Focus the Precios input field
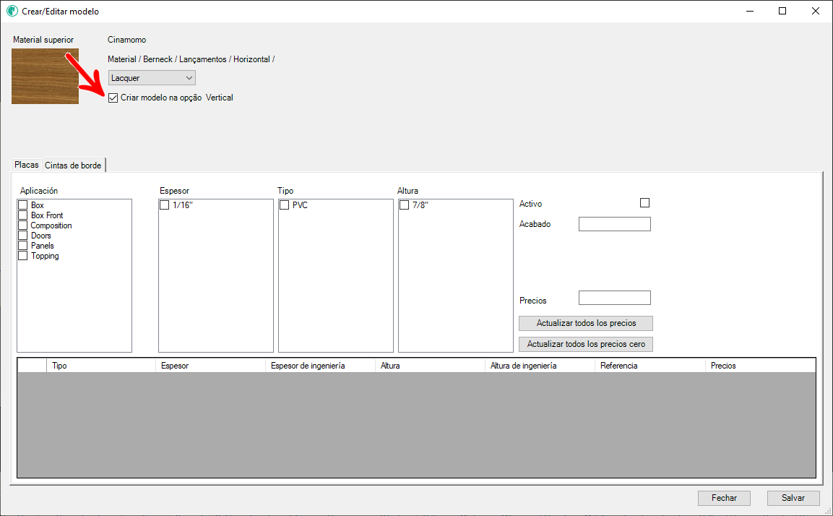The height and width of the screenshot is (516, 833). point(615,298)
